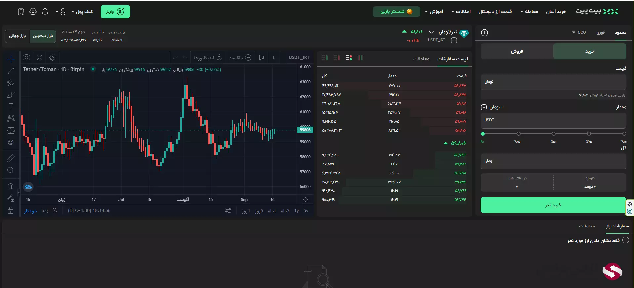Screen dimensions: 634x288
Task: Show only sell orders in order book
Action: coord(337,58)
